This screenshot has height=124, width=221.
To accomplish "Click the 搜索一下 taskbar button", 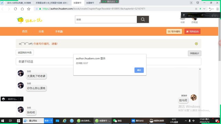I will [x=48, y=121].
